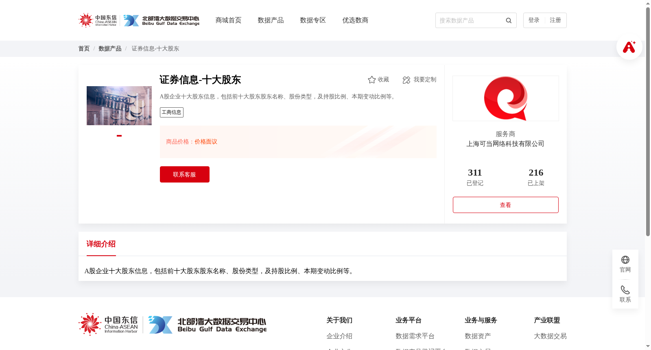This screenshot has width=651, height=350.
Task: Click the 登录 login link
Action: coord(534,20)
